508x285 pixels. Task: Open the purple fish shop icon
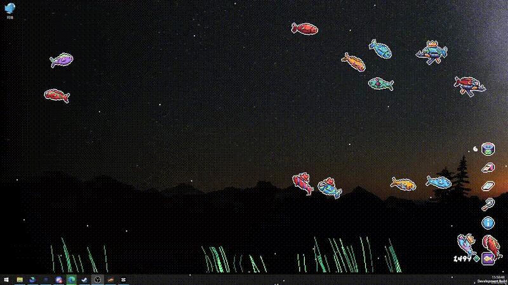(488, 258)
